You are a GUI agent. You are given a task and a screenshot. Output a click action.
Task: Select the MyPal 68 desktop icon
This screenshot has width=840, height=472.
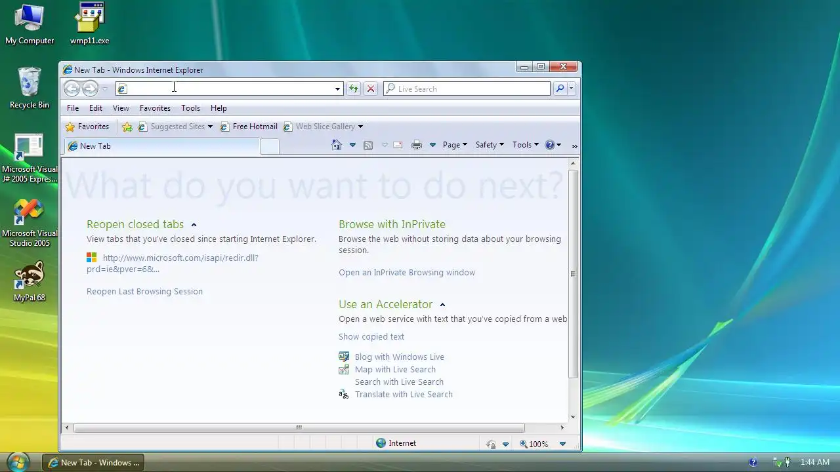(30, 282)
